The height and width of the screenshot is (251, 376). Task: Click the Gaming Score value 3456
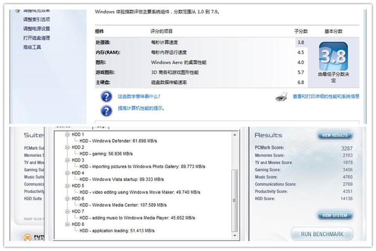point(348,170)
